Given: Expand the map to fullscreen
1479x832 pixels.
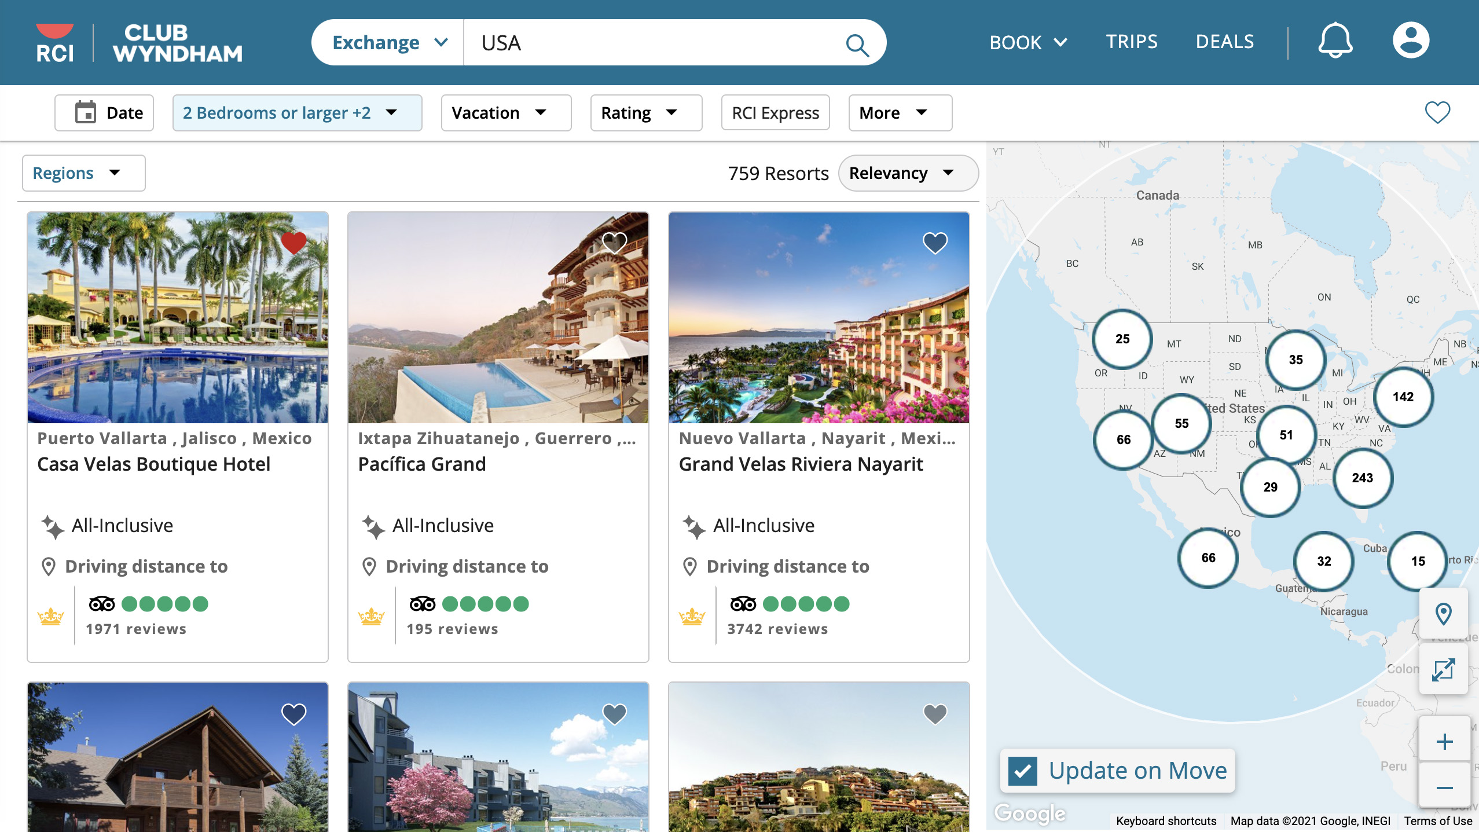Looking at the screenshot, I should click(x=1443, y=670).
